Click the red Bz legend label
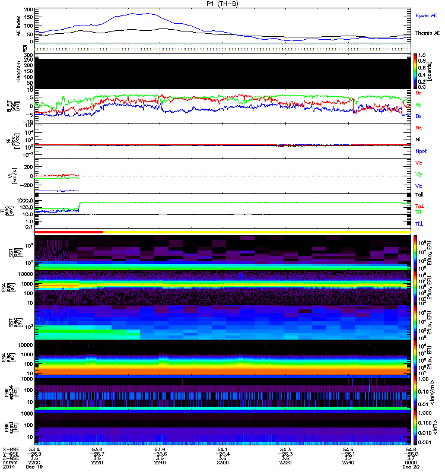The image size is (445, 475). click(418, 93)
